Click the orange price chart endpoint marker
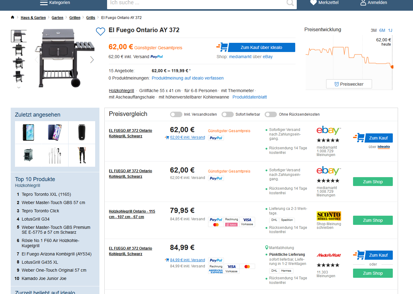The height and width of the screenshot is (294, 413). tap(392, 67)
